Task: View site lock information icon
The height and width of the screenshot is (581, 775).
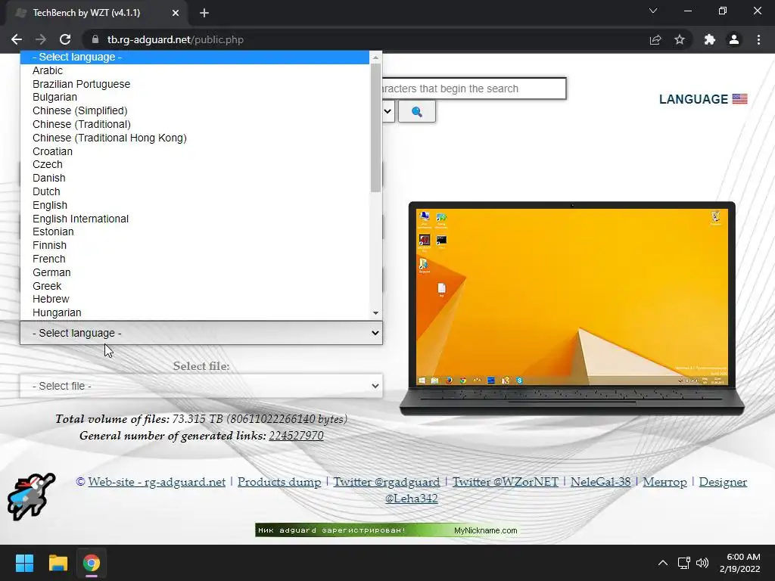Action: pos(95,39)
